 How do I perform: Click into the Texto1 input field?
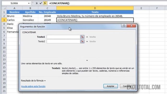point(63,37)
